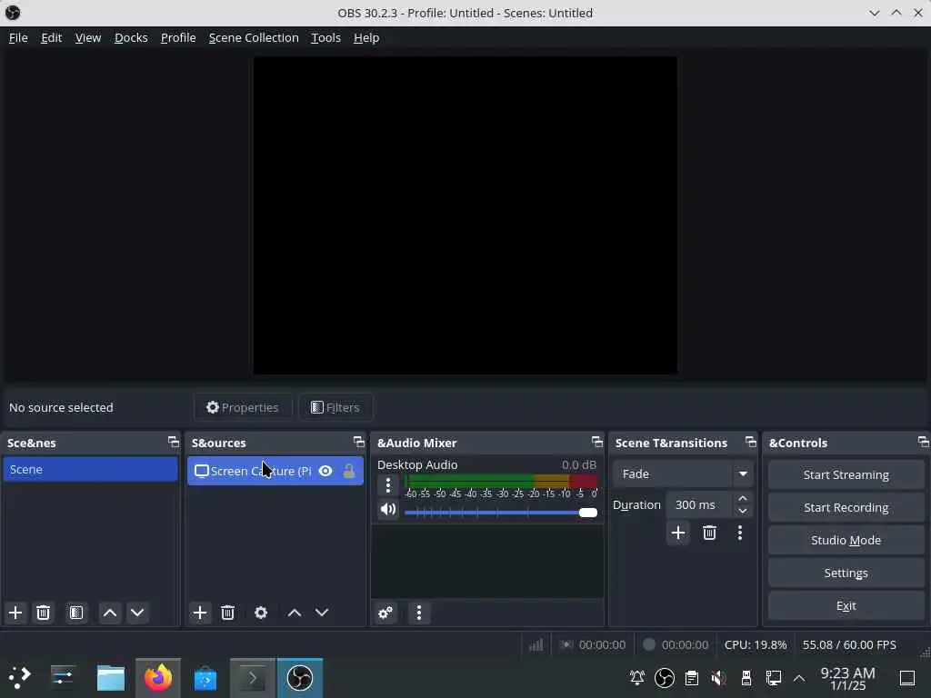This screenshot has width=931, height=698.
Task: Open the notifications bell in system tray
Action: [637, 678]
